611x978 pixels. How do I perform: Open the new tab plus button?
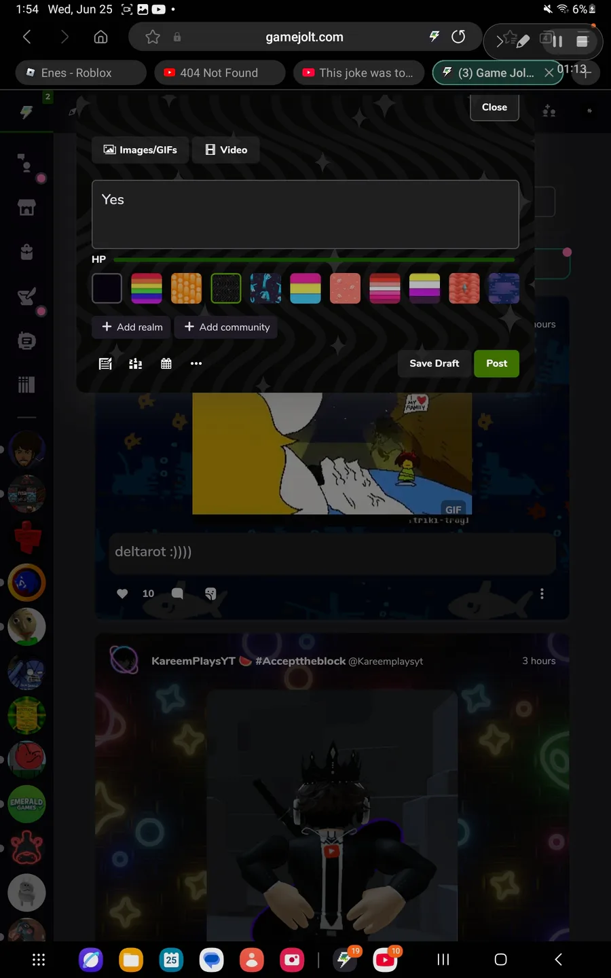[x=586, y=73]
